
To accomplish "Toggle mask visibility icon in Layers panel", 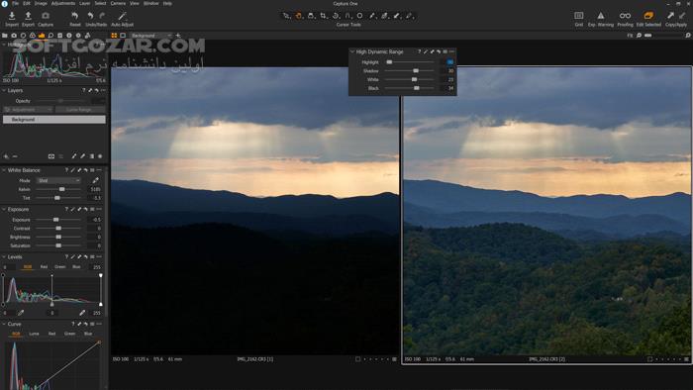I will (x=51, y=156).
